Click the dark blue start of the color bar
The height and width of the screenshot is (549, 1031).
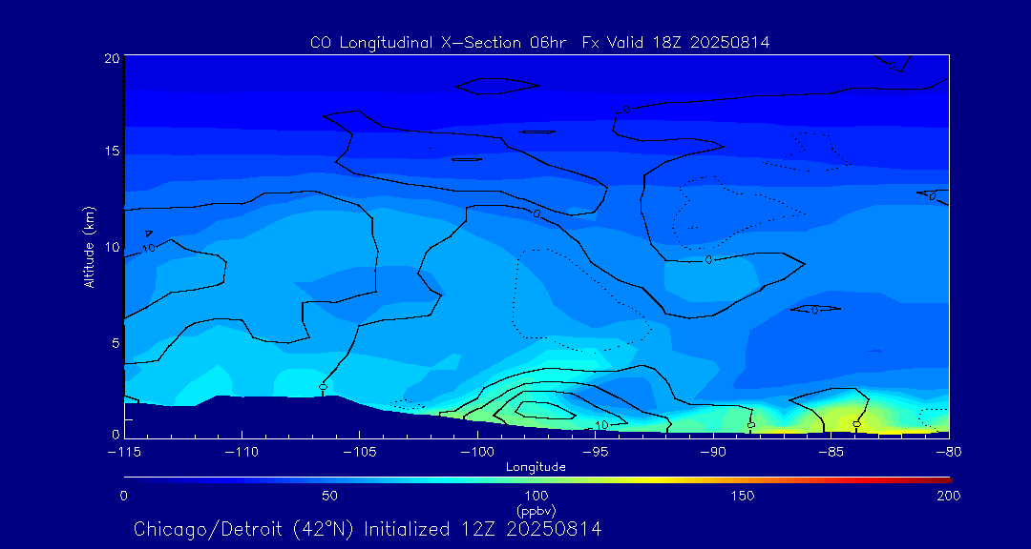coord(128,478)
